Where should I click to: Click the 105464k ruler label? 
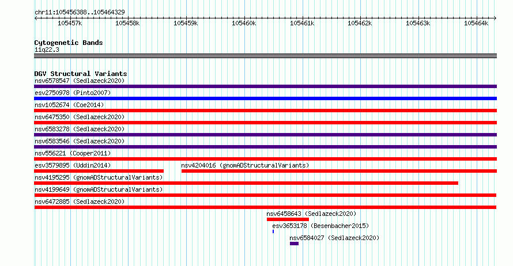pyautogui.click(x=476, y=23)
